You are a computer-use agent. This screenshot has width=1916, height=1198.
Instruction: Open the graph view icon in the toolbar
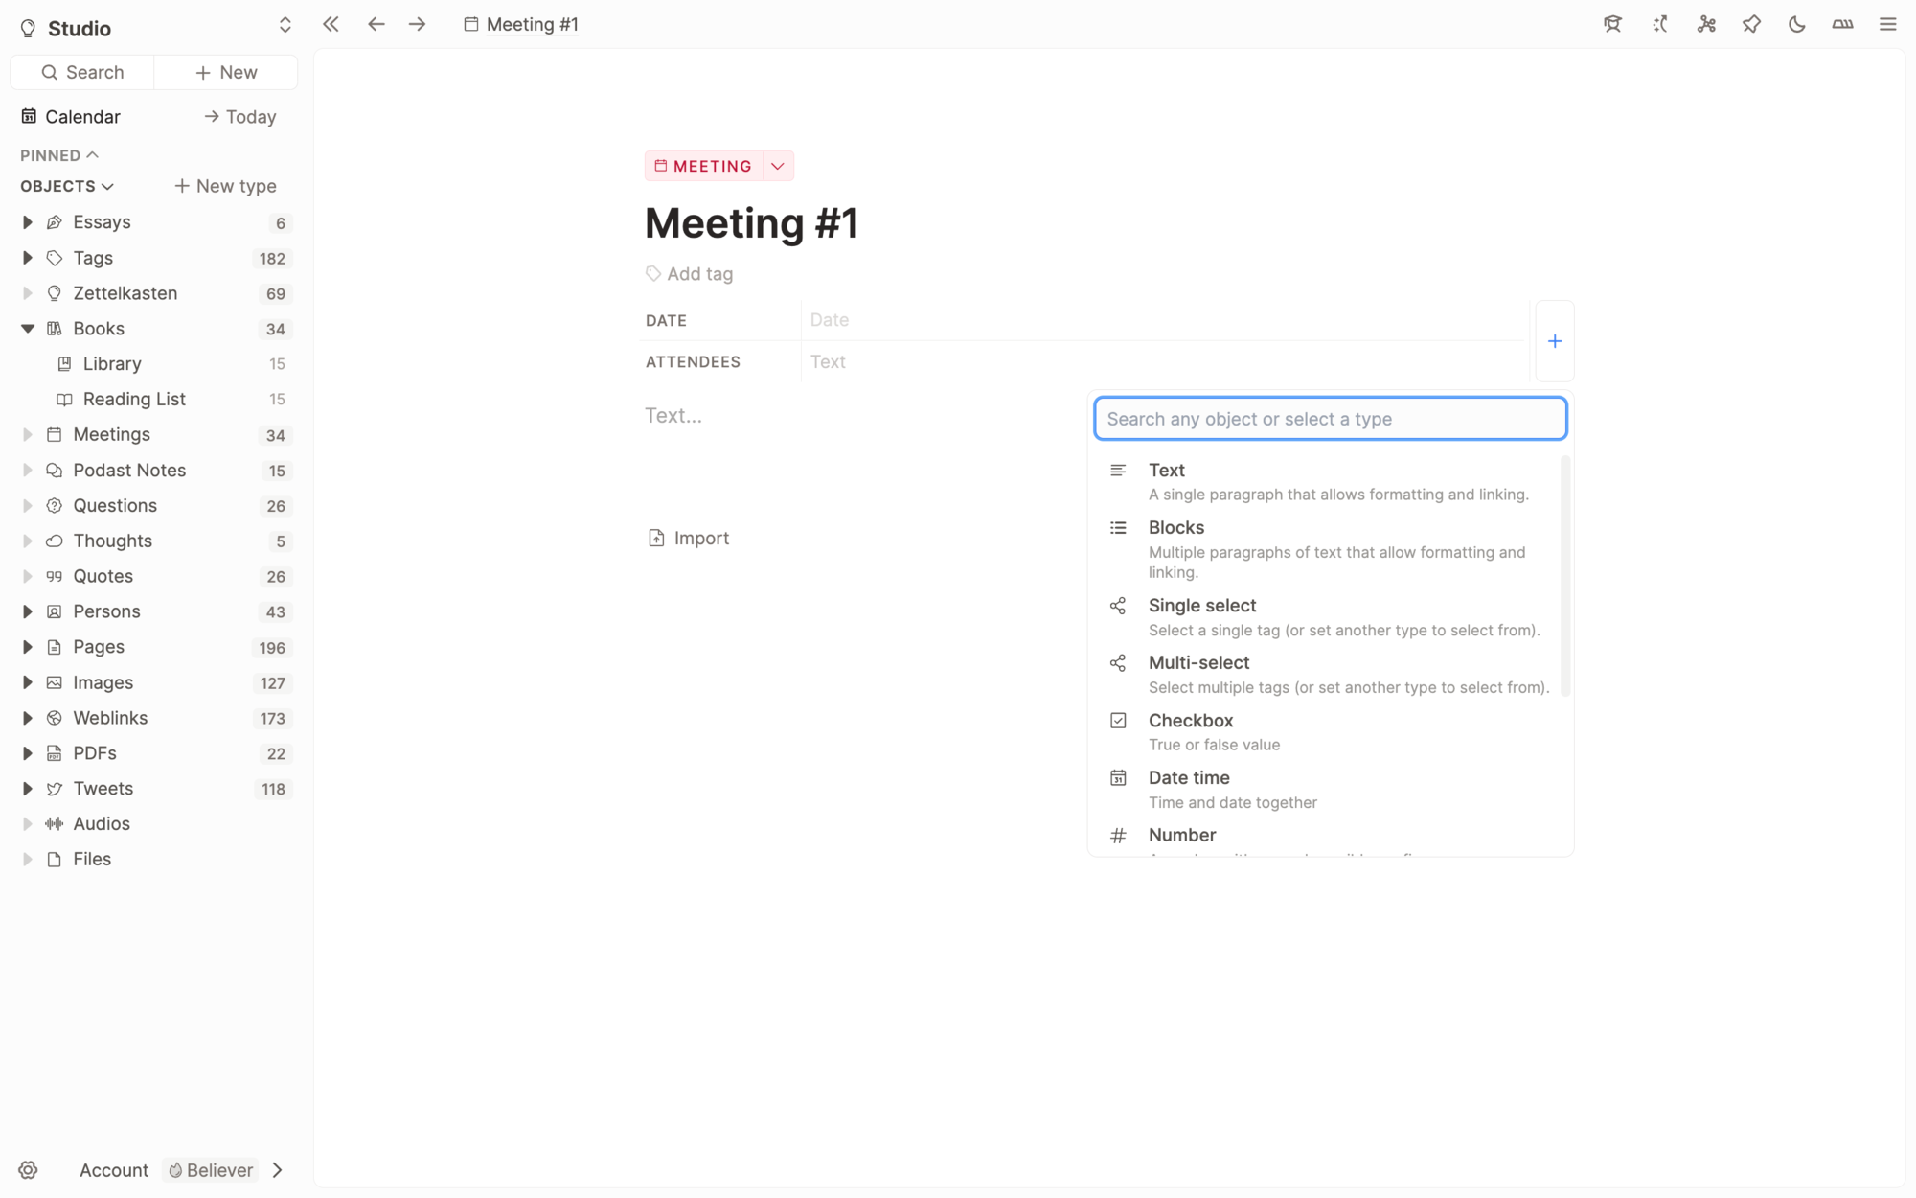coord(1706,24)
